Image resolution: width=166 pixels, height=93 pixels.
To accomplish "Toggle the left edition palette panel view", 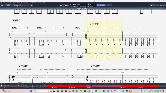I will tap(5, 5).
